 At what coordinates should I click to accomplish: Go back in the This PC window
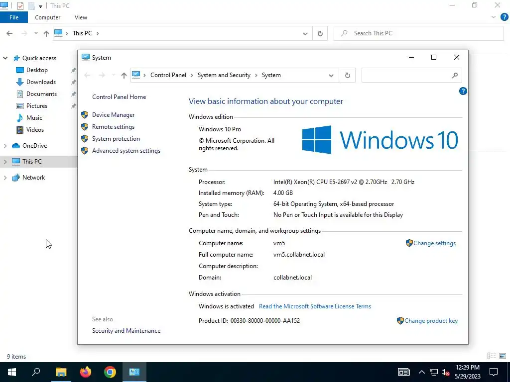coord(9,33)
